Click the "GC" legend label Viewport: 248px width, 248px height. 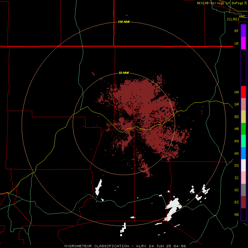[236, 190]
